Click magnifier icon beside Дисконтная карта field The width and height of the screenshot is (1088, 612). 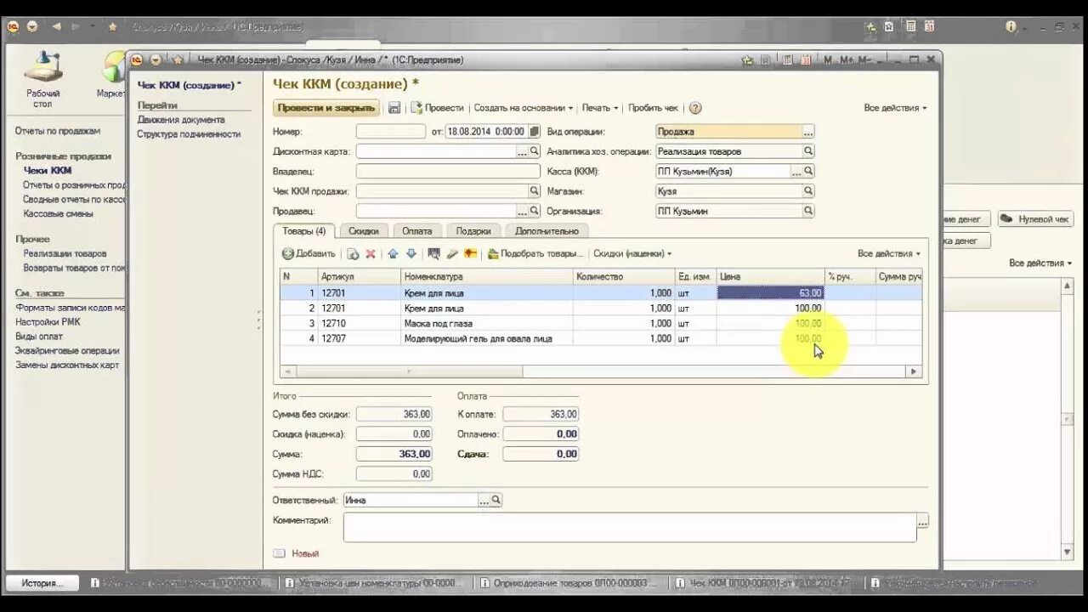(535, 151)
